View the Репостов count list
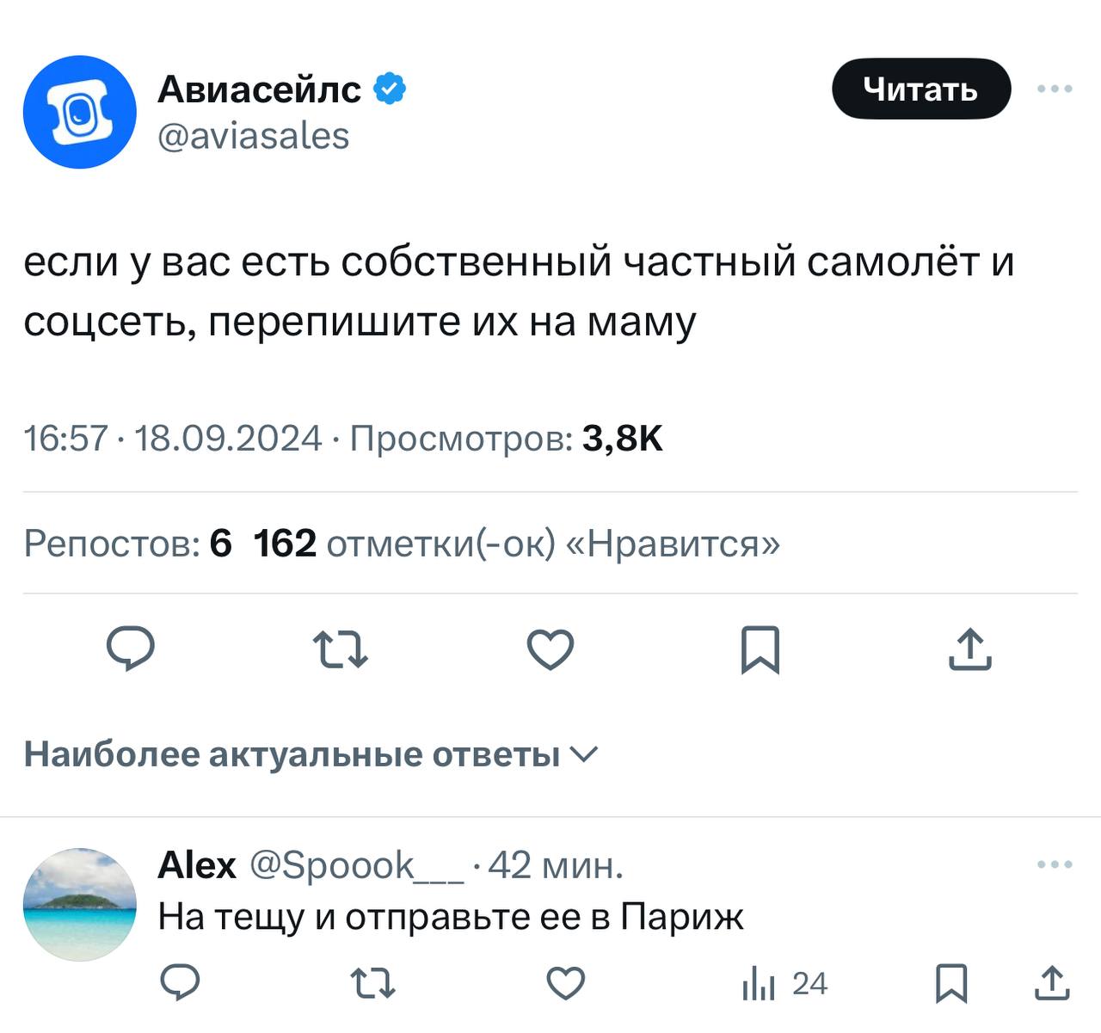1101x1033 pixels. coord(127,544)
